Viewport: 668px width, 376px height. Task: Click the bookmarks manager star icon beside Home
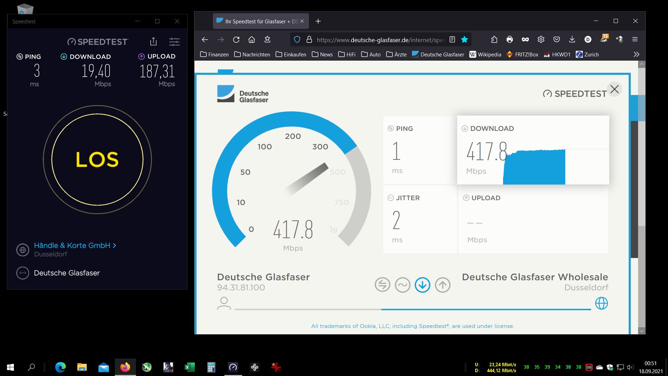click(x=267, y=39)
